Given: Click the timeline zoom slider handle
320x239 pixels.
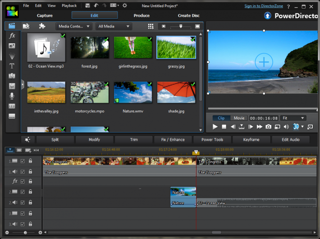Looking at the screenshot, I should (25, 233).
